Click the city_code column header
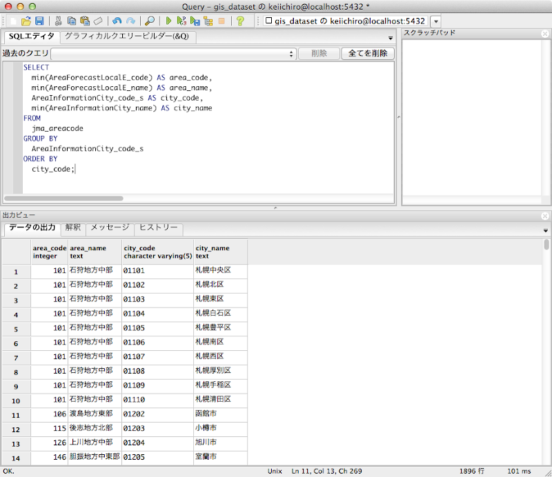The width and height of the screenshot is (552, 477). coord(157,252)
